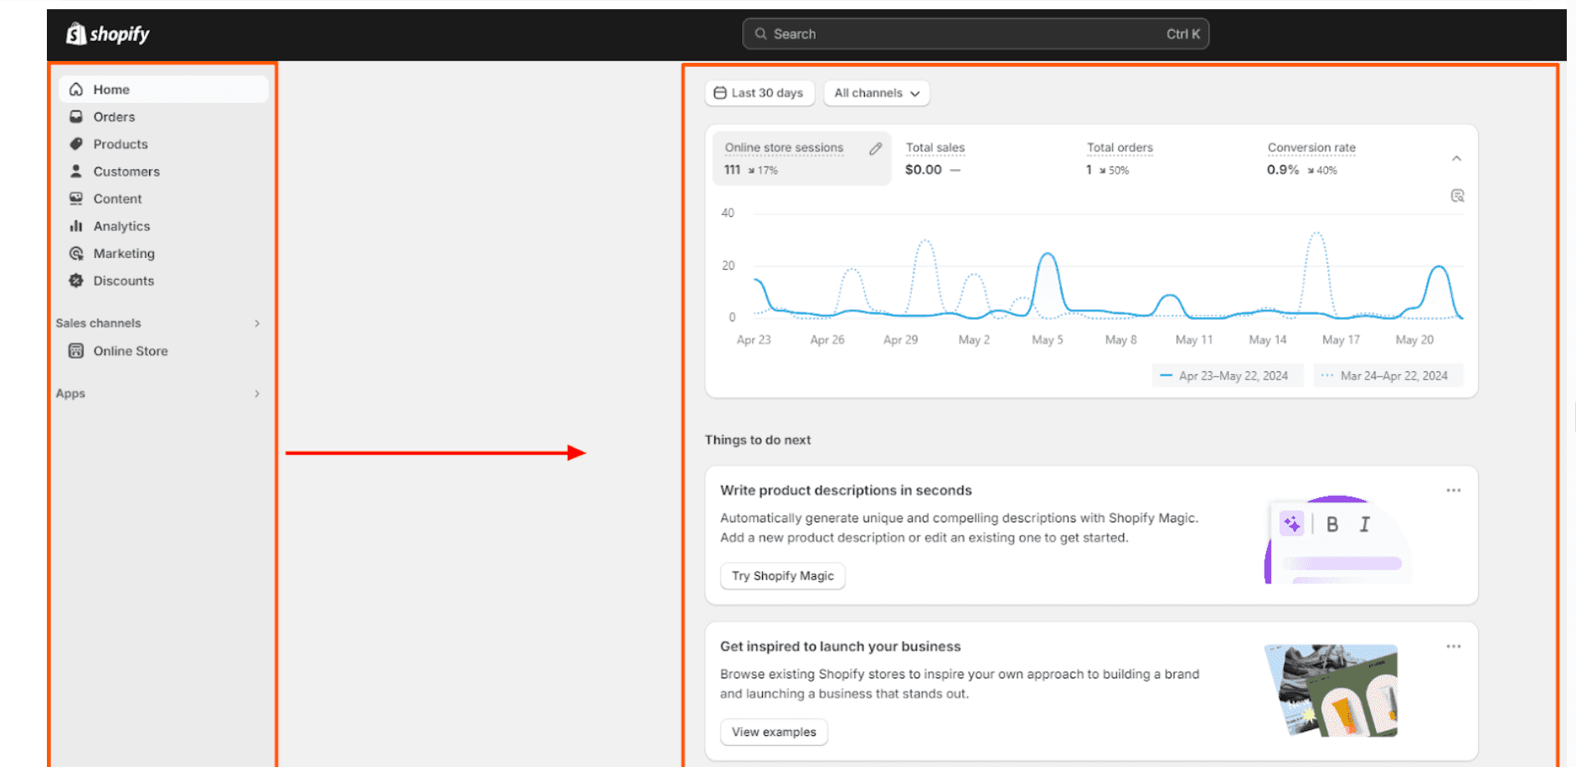The height and width of the screenshot is (767, 1576).
Task: Click the Products tag icon
Action: tap(76, 144)
